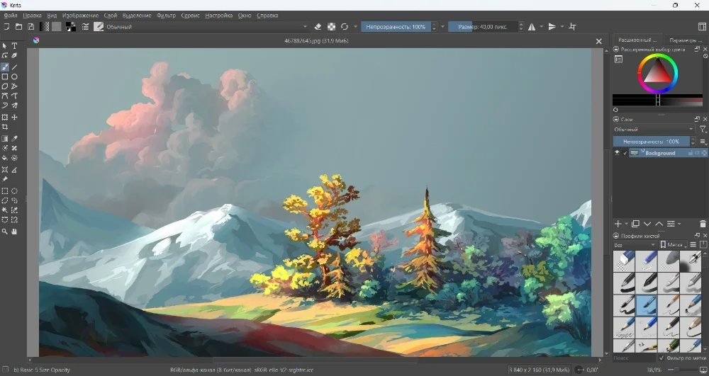Select the Line tool
709x376 pixels.
coord(14,67)
